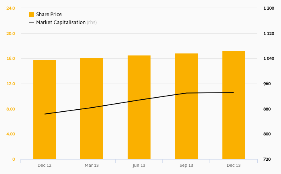
Task: Click the 12.0 left axis value
Action: click(x=11, y=84)
